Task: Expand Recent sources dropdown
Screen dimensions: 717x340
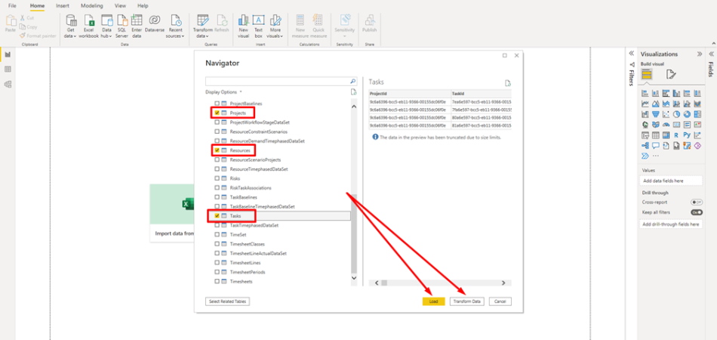Action: (x=175, y=26)
